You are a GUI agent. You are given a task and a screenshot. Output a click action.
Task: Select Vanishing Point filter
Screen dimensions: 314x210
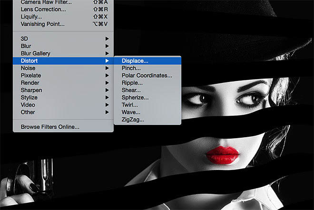63,24
